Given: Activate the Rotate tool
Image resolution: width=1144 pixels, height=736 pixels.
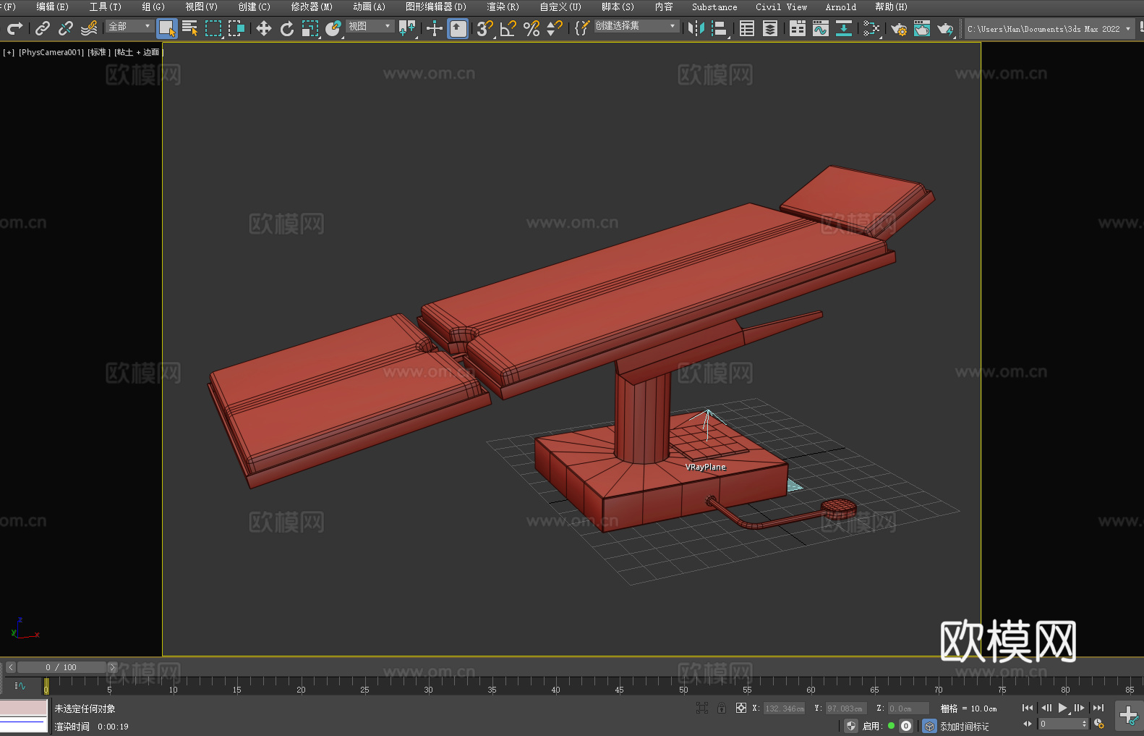Looking at the screenshot, I should click(287, 28).
